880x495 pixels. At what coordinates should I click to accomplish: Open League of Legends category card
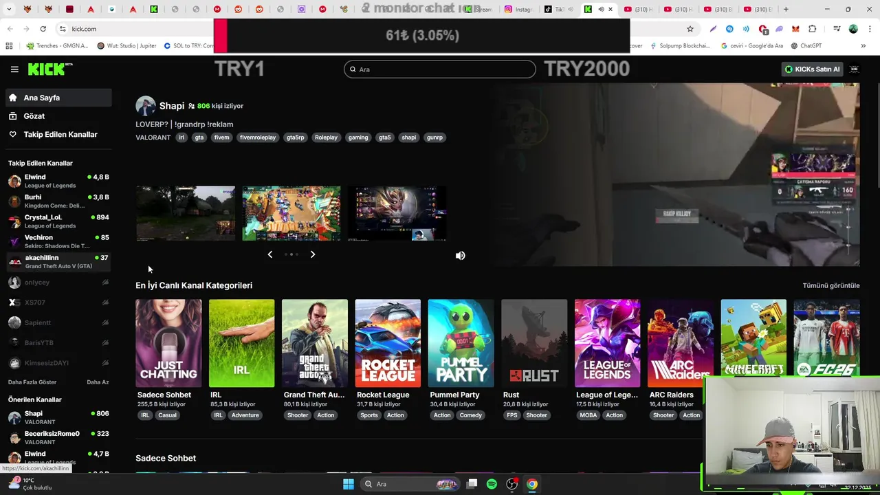607,343
